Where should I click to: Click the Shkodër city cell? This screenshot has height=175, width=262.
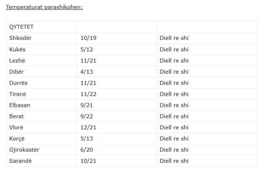point(21,38)
